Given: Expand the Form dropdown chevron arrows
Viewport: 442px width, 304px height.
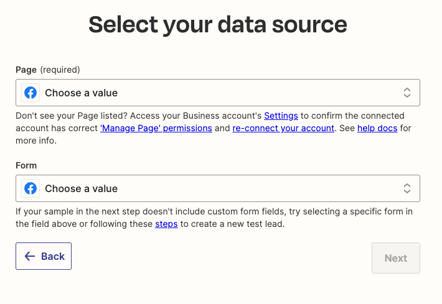Looking at the screenshot, I should 407,188.
